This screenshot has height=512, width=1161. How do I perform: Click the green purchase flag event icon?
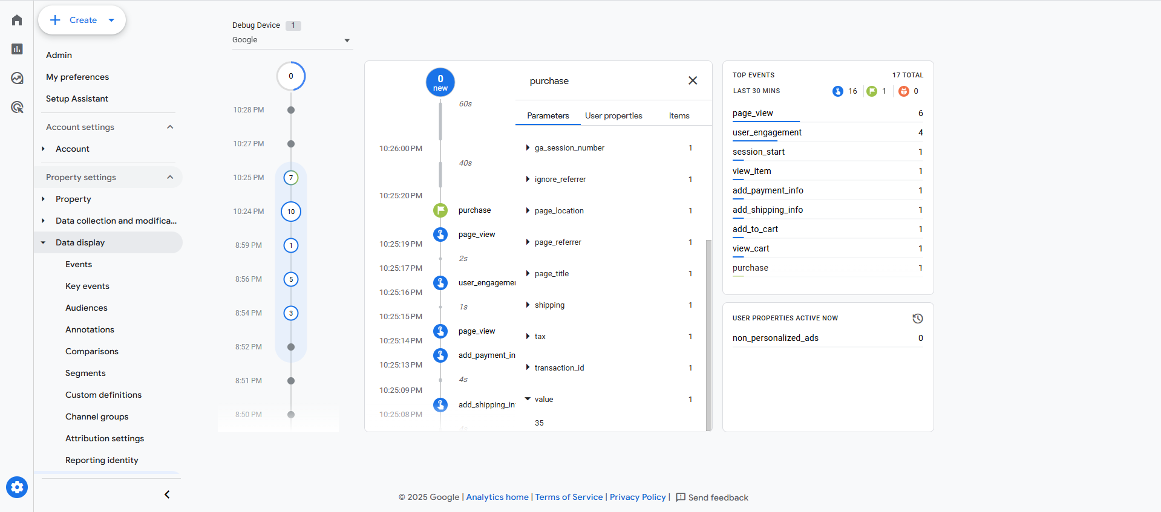pos(440,210)
